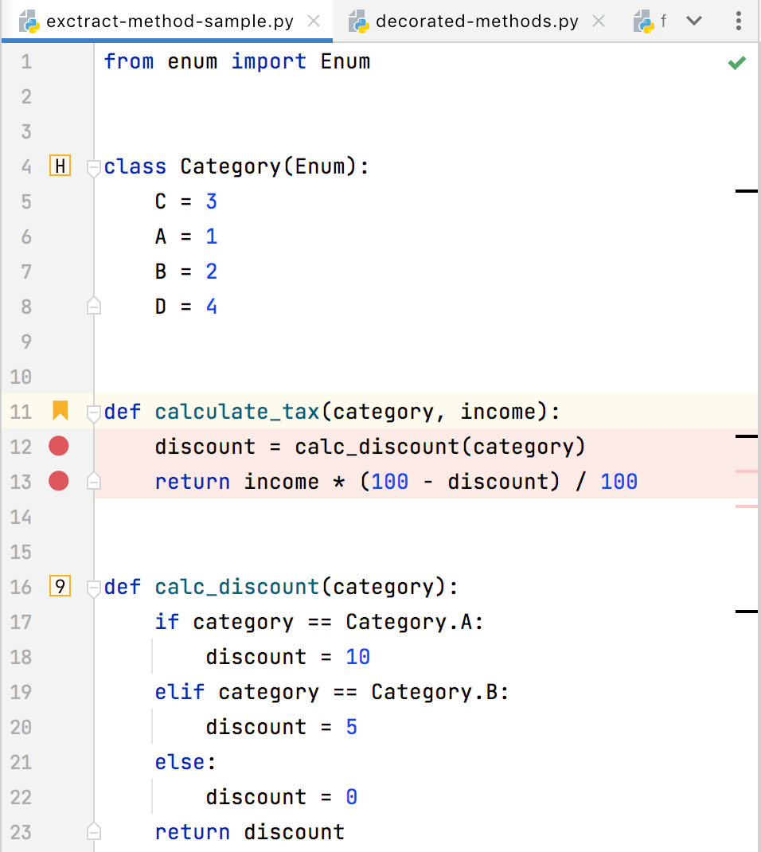Click 'Category(Enum)' in the class declaration
Screen dimensions: 761x852
click(x=267, y=166)
